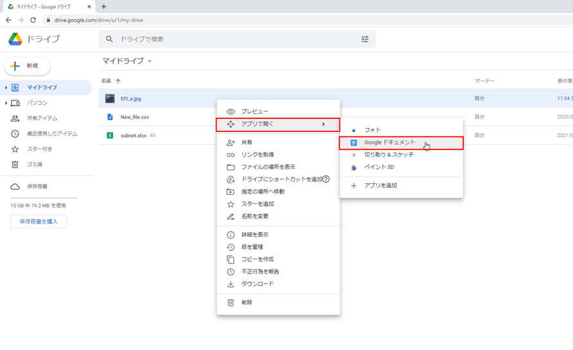Reload the page with refresh icon
The height and width of the screenshot is (350, 573).
33,20
